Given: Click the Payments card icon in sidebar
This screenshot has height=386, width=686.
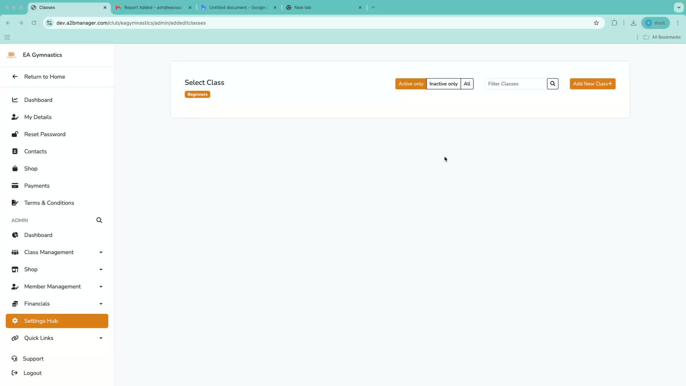Looking at the screenshot, I should pos(15,185).
